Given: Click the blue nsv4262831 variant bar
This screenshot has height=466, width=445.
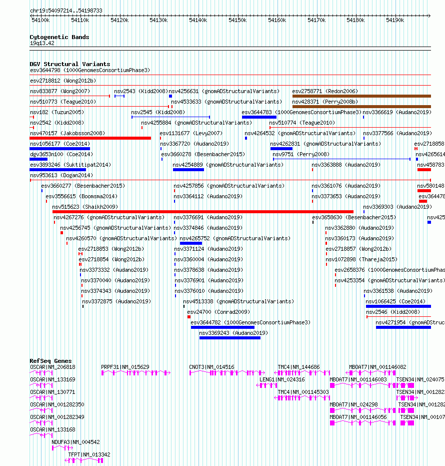Looking at the screenshot, I should (281, 149).
